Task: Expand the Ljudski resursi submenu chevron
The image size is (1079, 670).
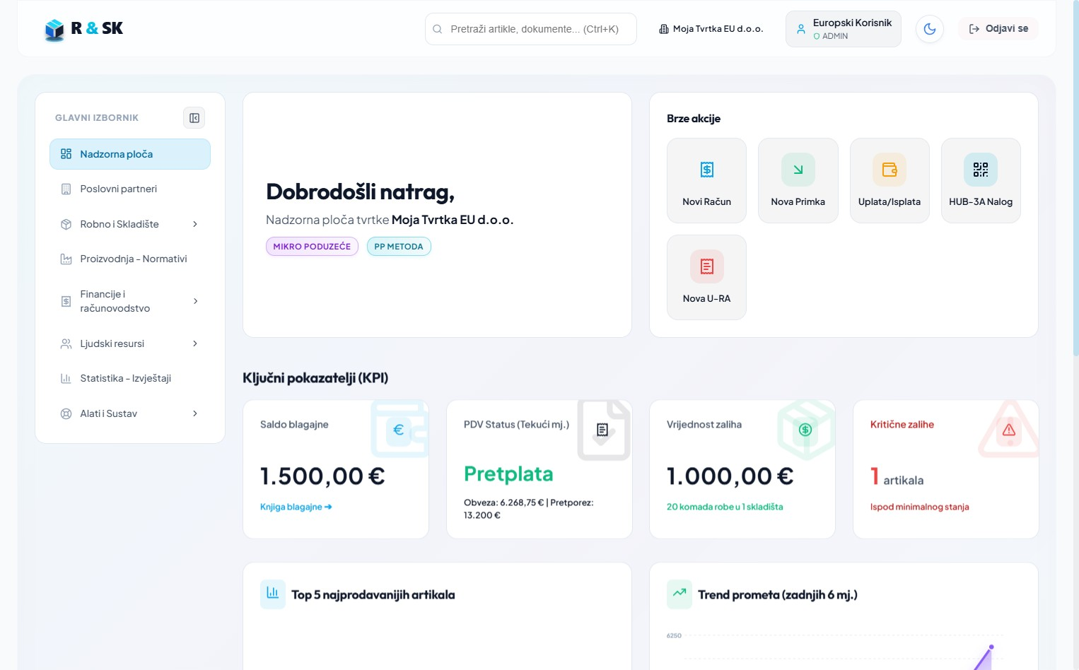Action: [x=195, y=343]
